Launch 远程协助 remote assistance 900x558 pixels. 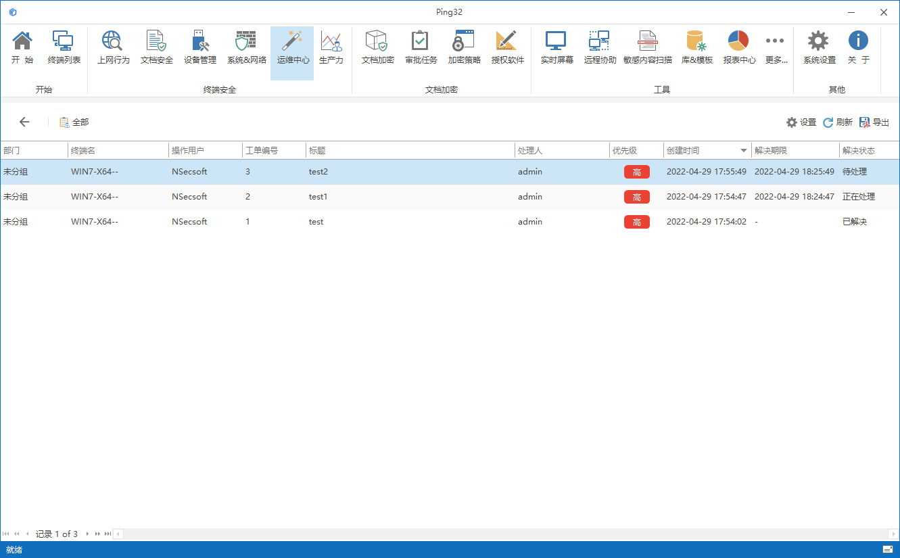(x=600, y=47)
